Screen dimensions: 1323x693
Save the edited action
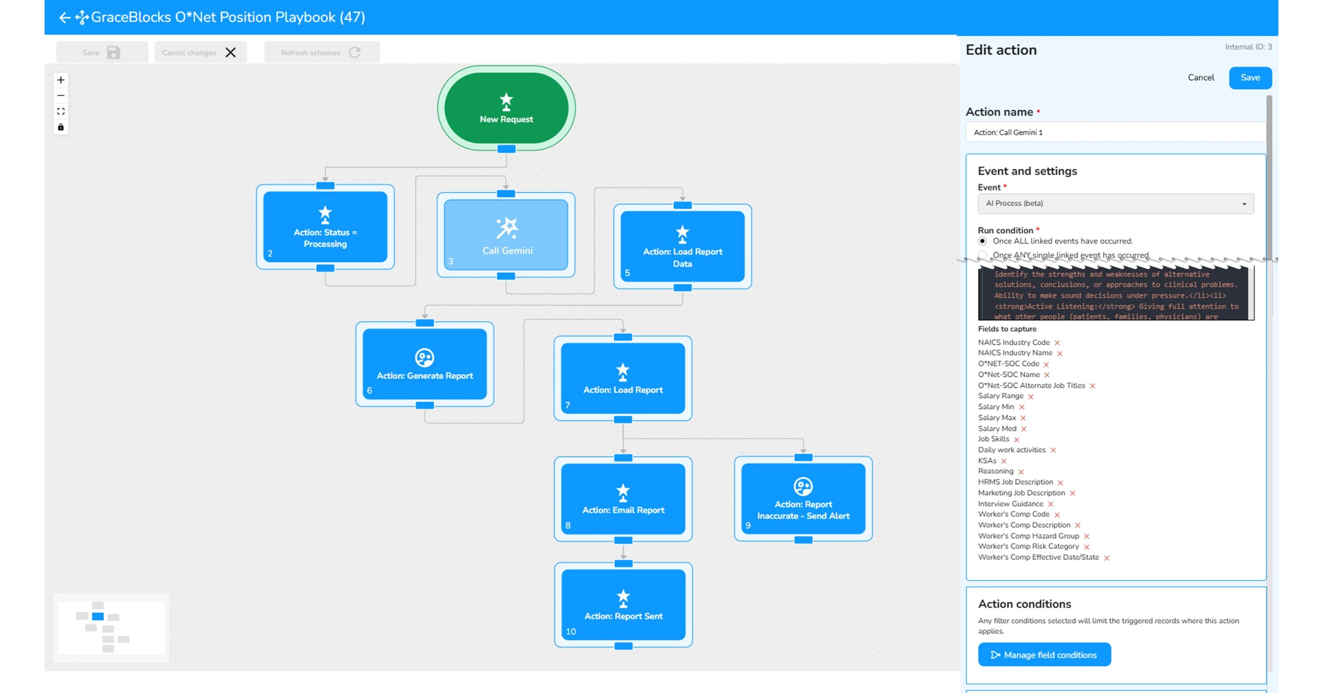point(1250,77)
